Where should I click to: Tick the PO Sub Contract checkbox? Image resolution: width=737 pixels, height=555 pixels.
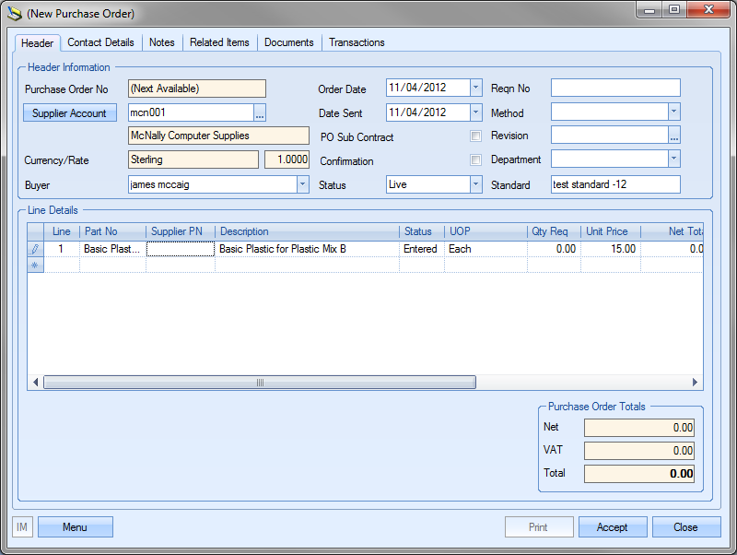(x=476, y=136)
